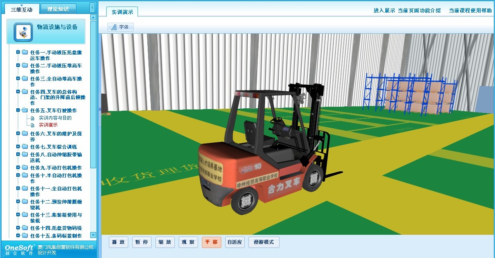Select the 实训演示 tab
495x258 pixels.
click(122, 12)
